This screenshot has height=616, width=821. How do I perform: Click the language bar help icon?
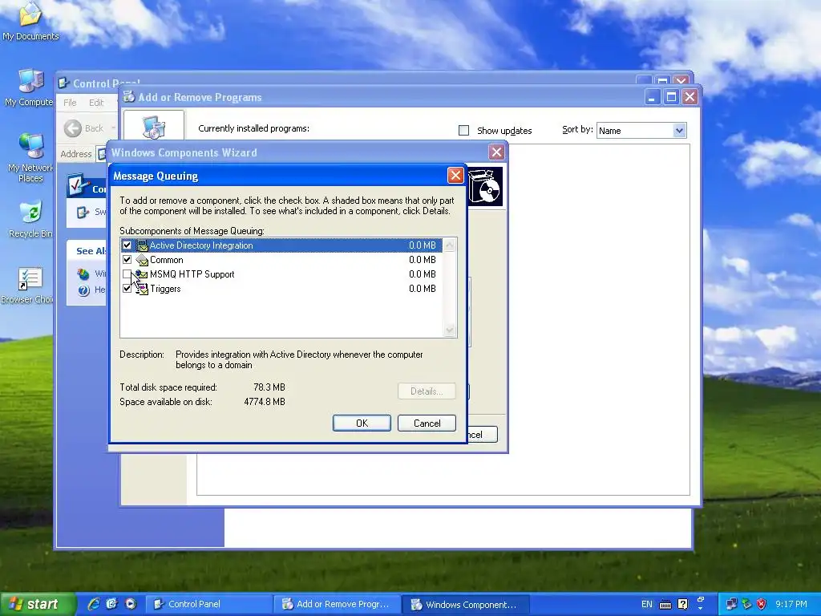pos(683,604)
